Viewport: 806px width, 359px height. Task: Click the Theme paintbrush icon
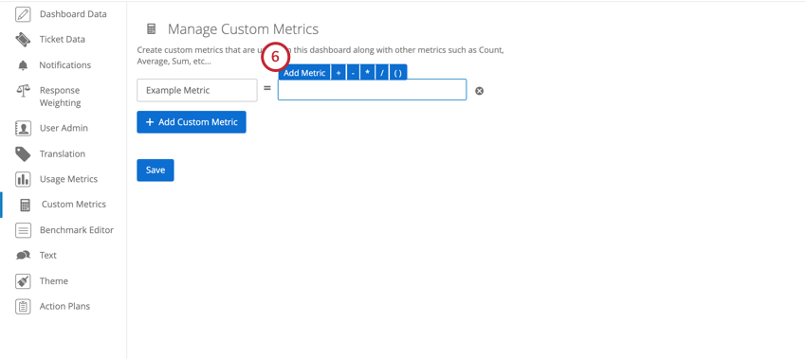click(23, 281)
